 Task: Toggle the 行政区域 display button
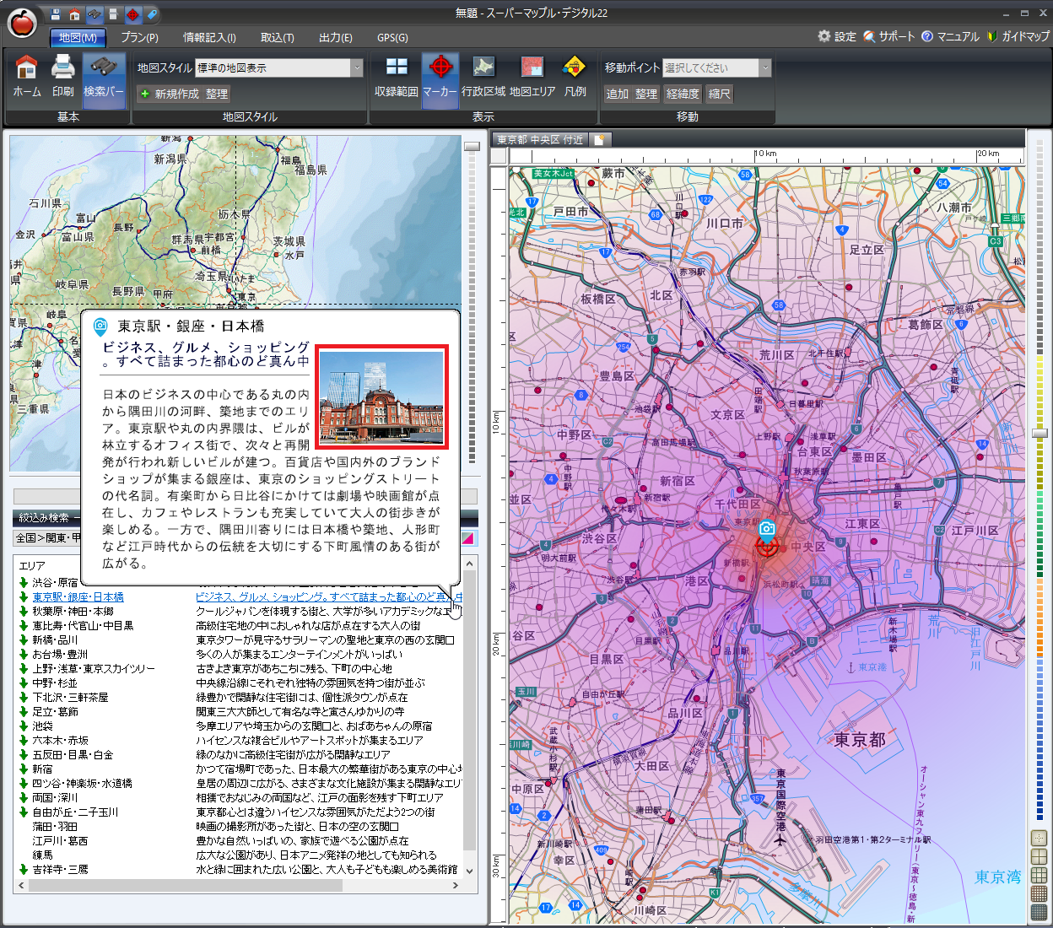tap(483, 77)
